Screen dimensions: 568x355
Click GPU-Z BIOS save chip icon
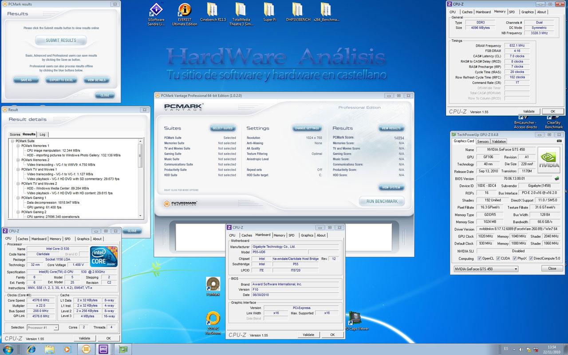[x=557, y=179]
